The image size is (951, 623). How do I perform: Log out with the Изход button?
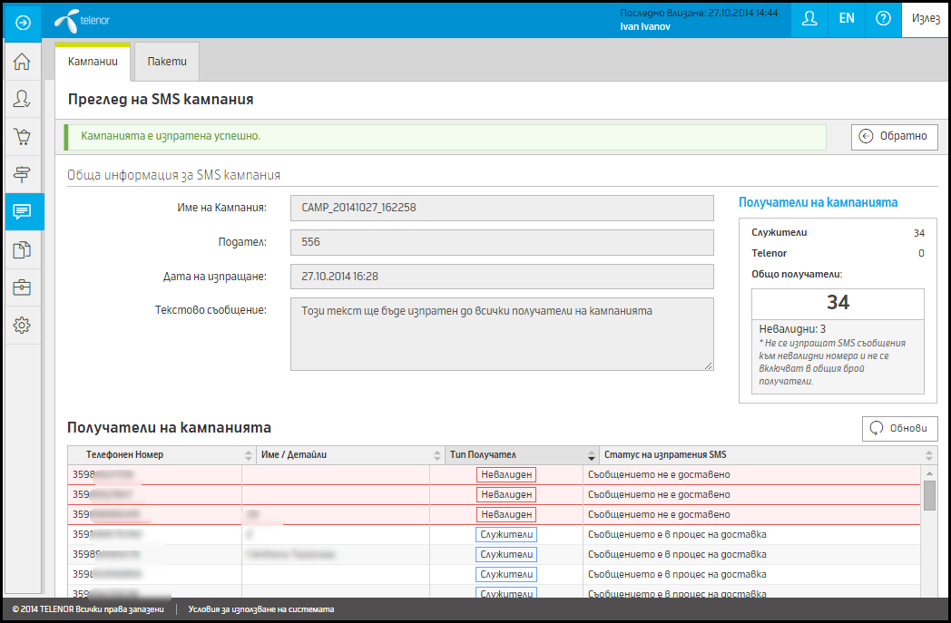tap(926, 19)
